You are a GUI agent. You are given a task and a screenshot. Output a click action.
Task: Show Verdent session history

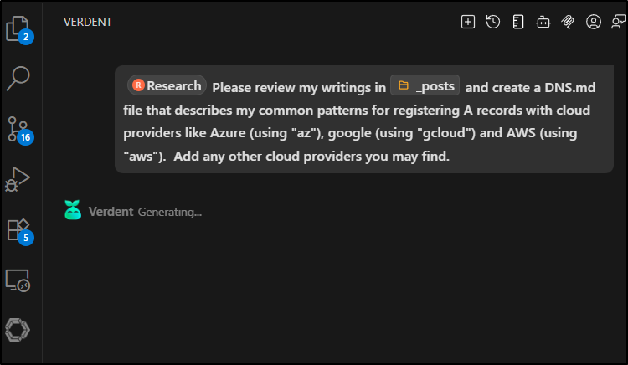pos(493,22)
